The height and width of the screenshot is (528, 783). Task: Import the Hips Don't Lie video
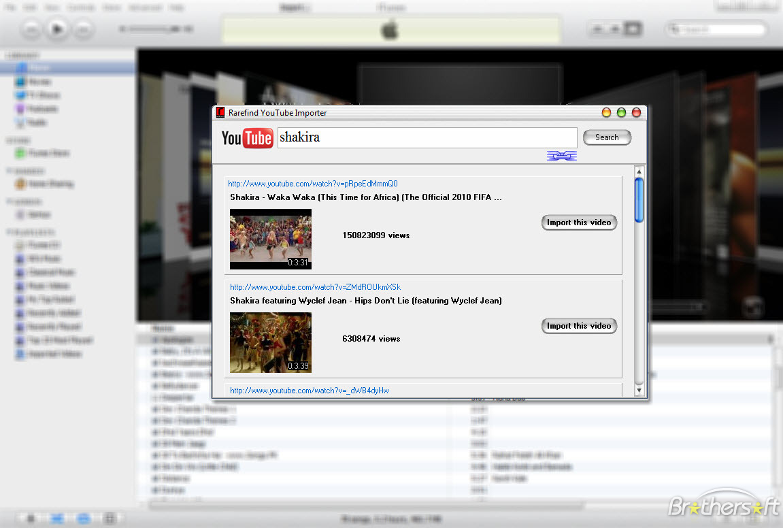580,326
